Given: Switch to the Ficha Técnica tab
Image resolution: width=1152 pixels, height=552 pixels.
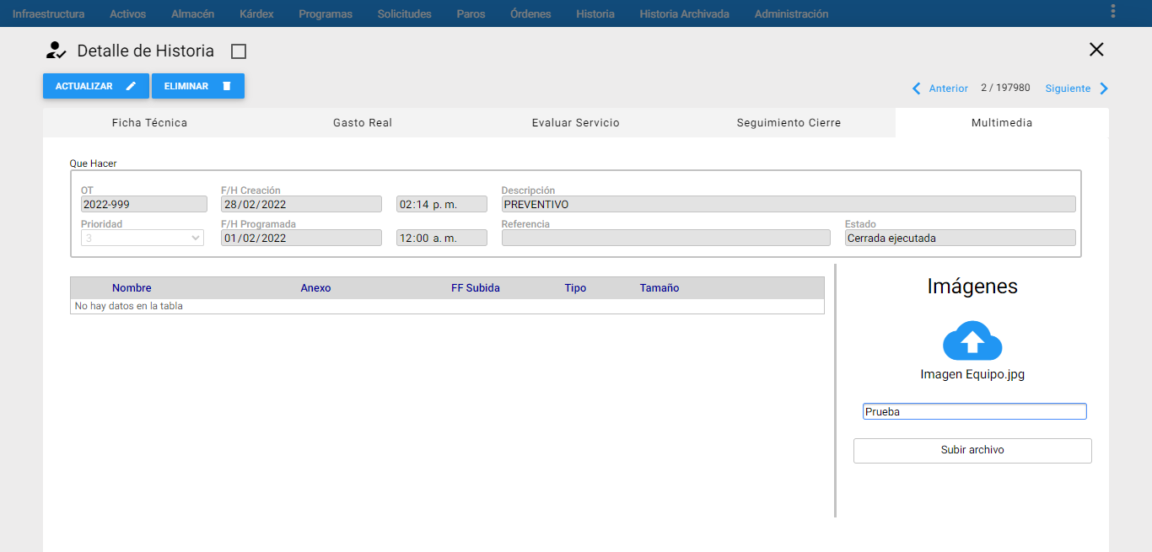Looking at the screenshot, I should [x=149, y=122].
